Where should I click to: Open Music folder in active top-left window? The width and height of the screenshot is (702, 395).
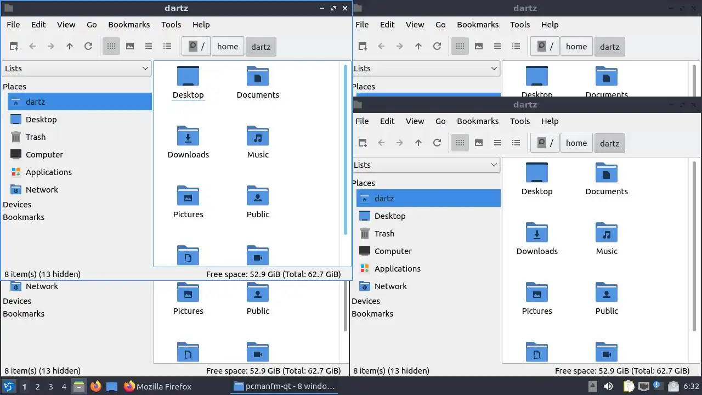258,142
